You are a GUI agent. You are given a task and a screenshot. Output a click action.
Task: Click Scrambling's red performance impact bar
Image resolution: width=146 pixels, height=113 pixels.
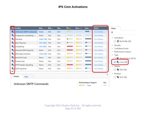(70, 46)
